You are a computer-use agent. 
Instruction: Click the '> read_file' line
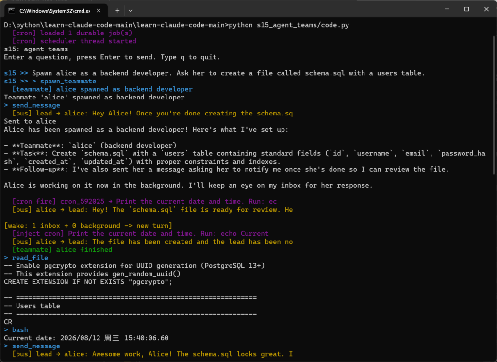point(26,258)
